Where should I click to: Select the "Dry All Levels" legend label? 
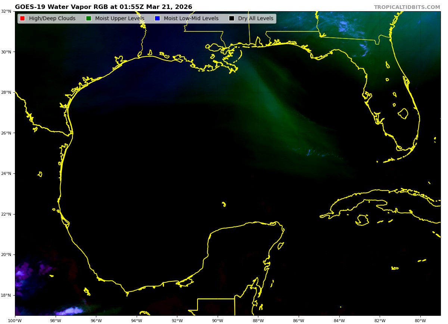click(x=255, y=18)
